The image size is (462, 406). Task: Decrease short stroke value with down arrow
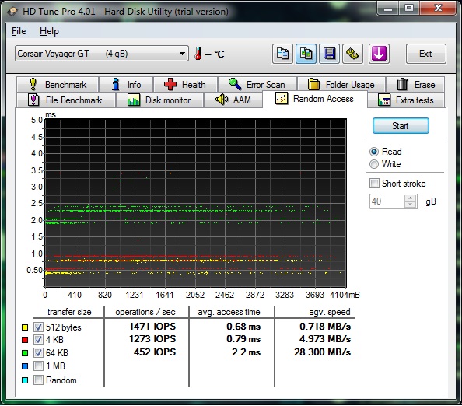coord(410,205)
